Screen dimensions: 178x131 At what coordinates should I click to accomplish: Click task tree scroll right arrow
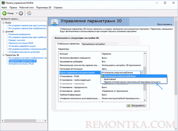(x=45, y=120)
